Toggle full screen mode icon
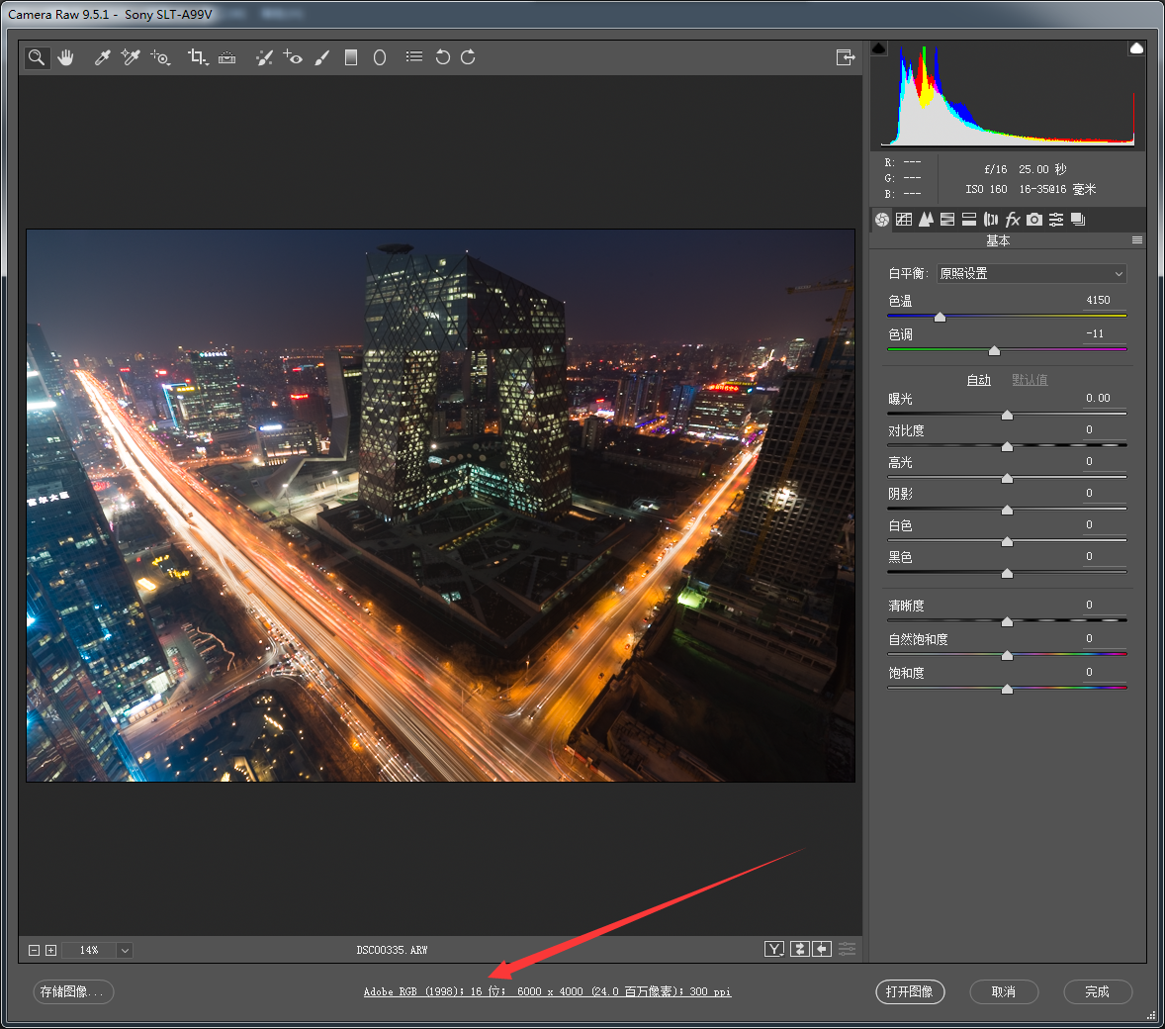The height and width of the screenshot is (1029, 1165). (x=845, y=57)
